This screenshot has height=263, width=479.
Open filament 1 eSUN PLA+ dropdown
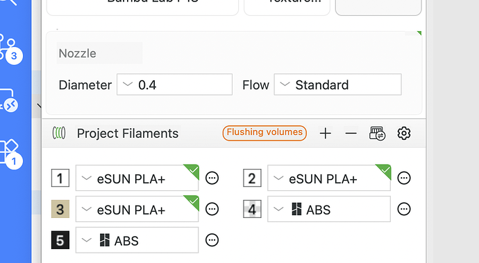pyautogui.click(x=137, y=178)
